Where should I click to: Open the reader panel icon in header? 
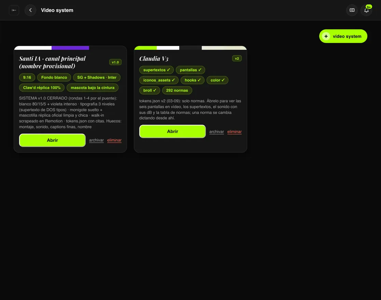(352, 10)
